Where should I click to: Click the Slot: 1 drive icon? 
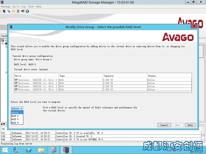tap(16, 83)
